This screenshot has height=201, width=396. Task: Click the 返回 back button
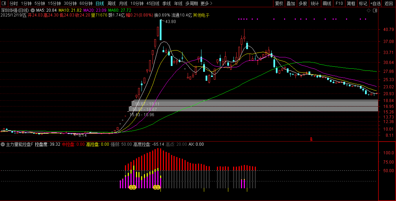tap(388, 3)
